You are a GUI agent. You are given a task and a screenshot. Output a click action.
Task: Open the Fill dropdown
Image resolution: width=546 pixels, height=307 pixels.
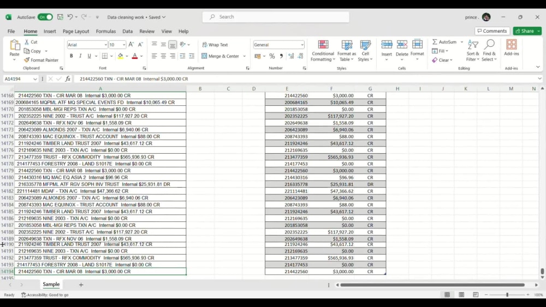pyautogui.click(x=440, y=51)
